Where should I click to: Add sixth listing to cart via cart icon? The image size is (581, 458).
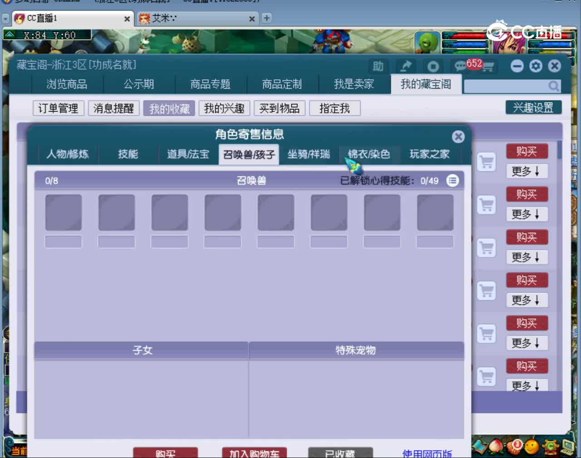coord(487,377)
